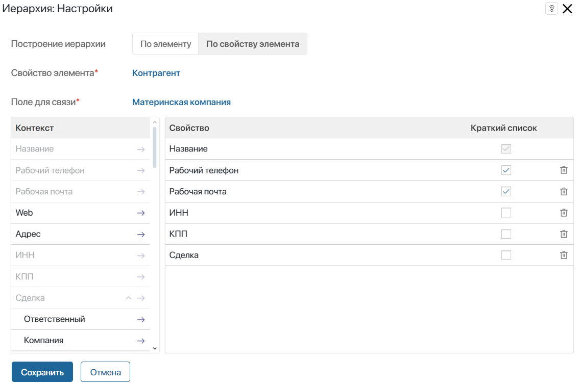Switch hierarchy building to По элементу
The width and height of the screenshot is (579, 383).
point(165,44)
